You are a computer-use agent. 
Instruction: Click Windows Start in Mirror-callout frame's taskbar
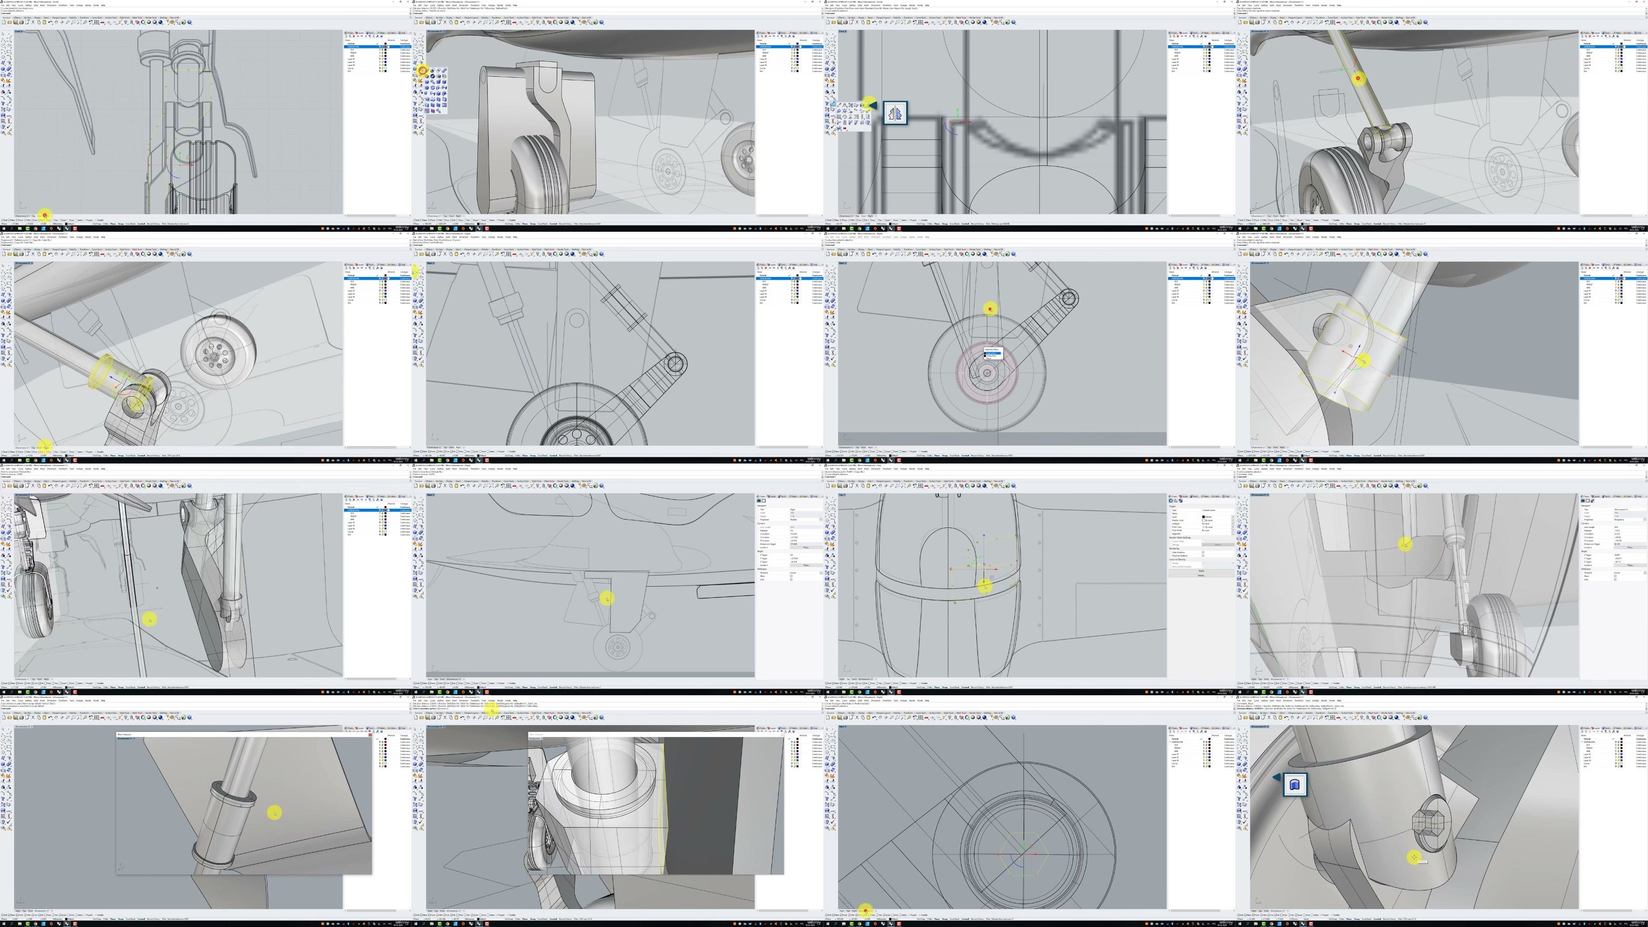tap(829, 228)
